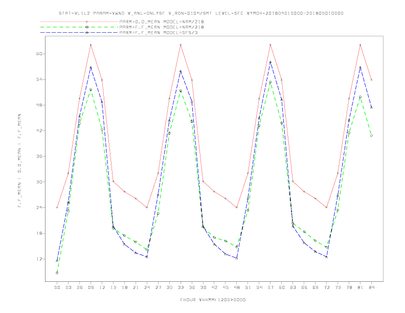Click the blue dashed line sample in legend
The image size is (405, 313).
(79, 33)
